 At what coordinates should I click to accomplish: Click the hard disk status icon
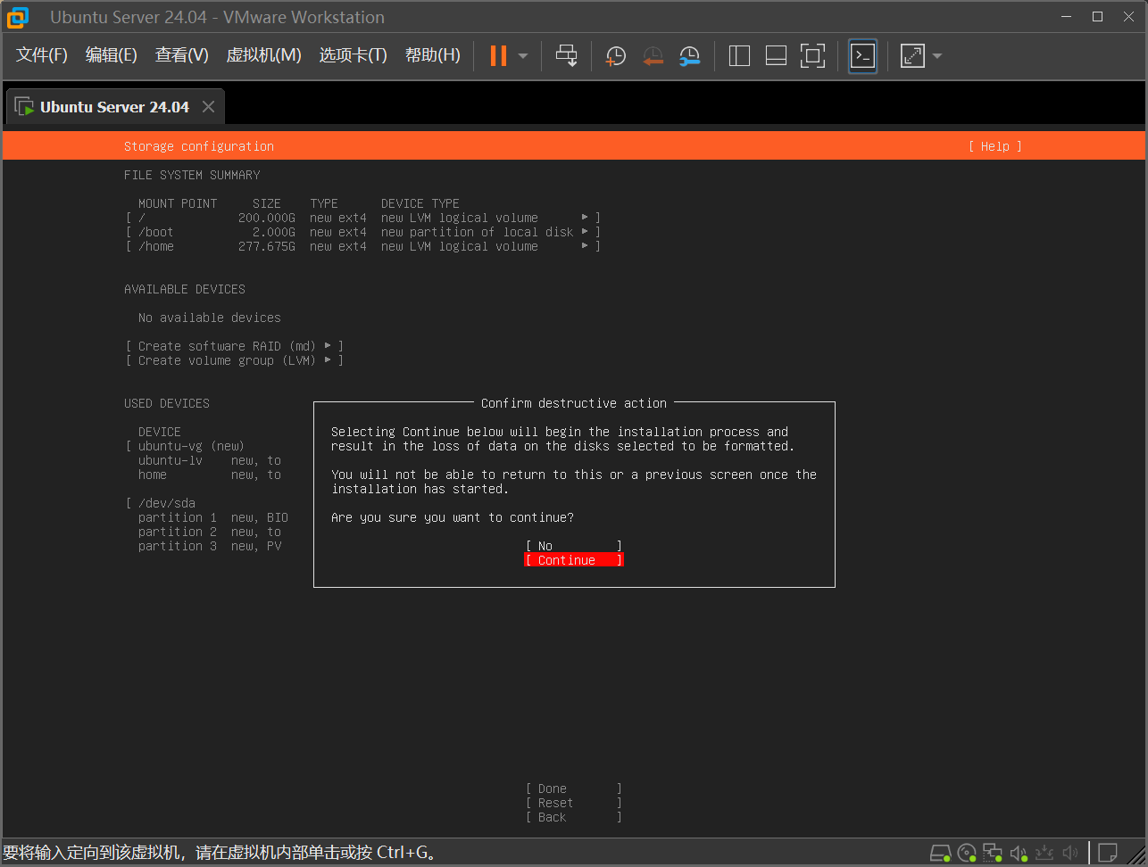(940, 854)
